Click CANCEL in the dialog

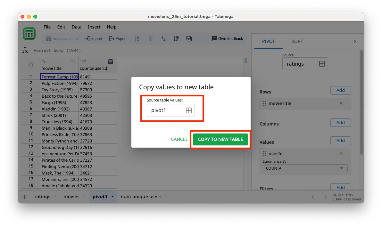pos(179,139)
